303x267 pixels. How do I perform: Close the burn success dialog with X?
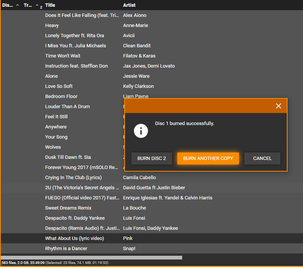click(279, 106)
